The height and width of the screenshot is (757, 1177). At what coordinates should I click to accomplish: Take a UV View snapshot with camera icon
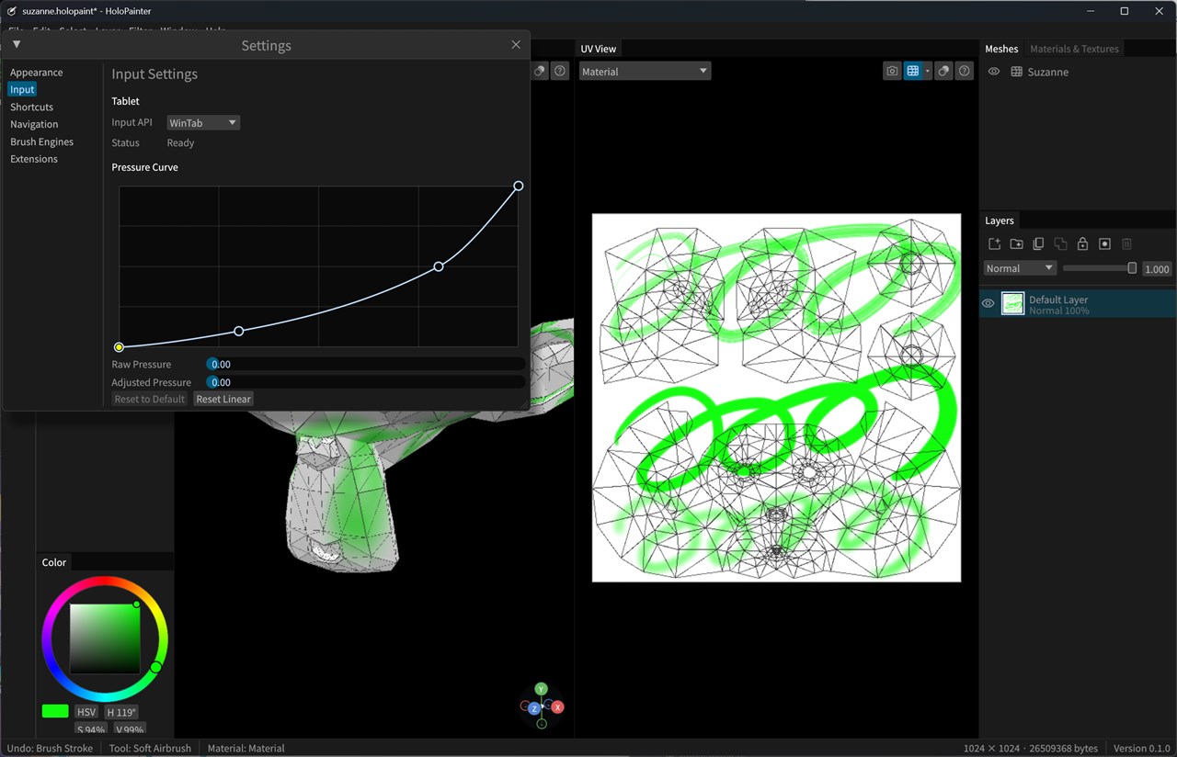(892, 71)
